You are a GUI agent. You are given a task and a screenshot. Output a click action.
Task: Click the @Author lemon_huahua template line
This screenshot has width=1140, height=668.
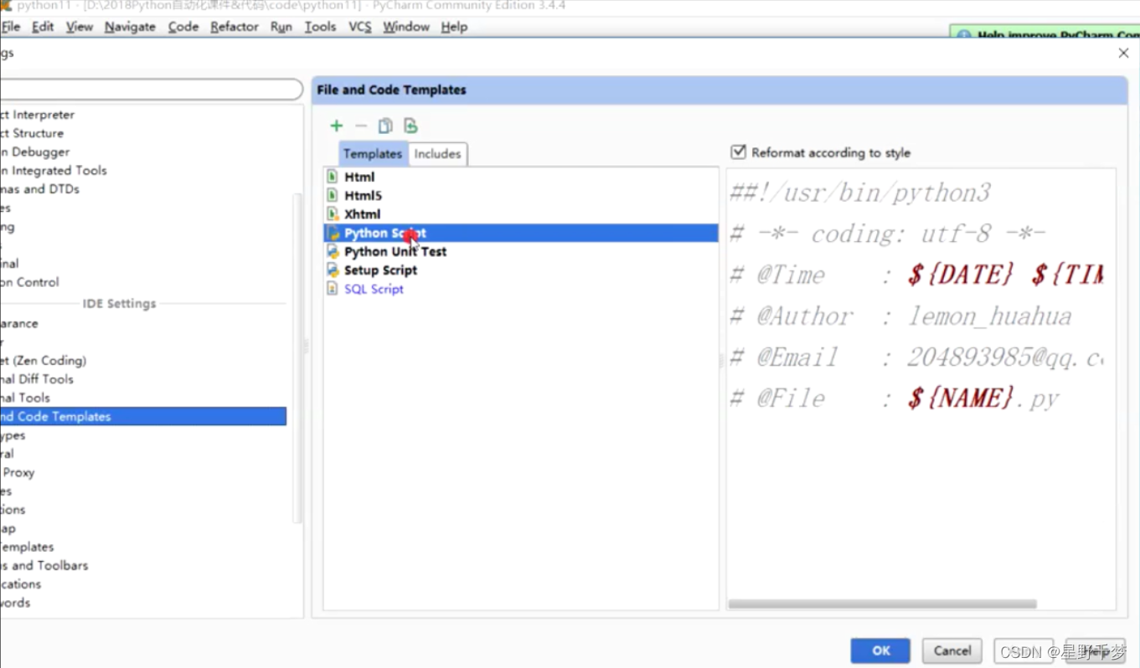pyautogui.click(x=900, y=316)
